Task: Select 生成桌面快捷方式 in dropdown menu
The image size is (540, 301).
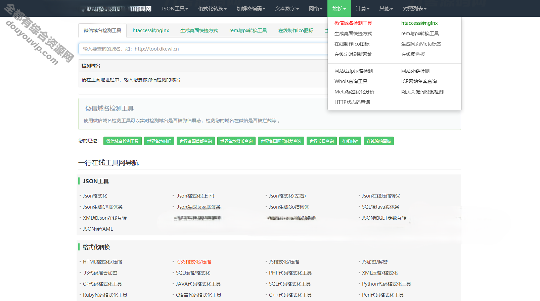Action: click(353, 33)
